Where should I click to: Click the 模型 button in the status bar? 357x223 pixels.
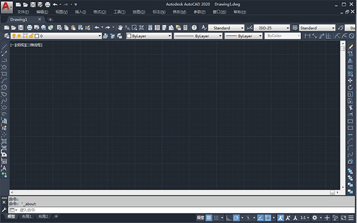pyautogui.click(x=201, y=218)
